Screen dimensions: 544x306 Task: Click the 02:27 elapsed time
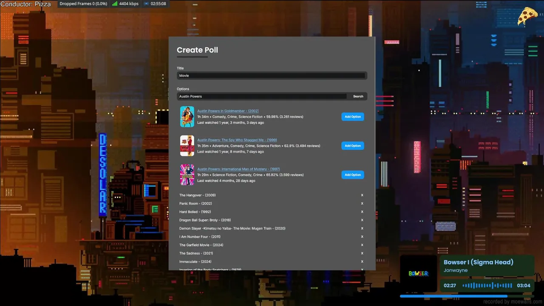coord(450,286)
